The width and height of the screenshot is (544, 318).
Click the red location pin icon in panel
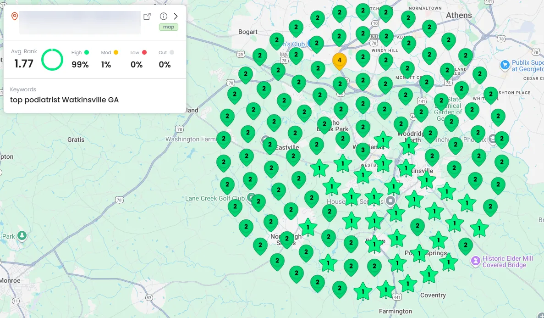pyautogui.click(x=15, y=17)
